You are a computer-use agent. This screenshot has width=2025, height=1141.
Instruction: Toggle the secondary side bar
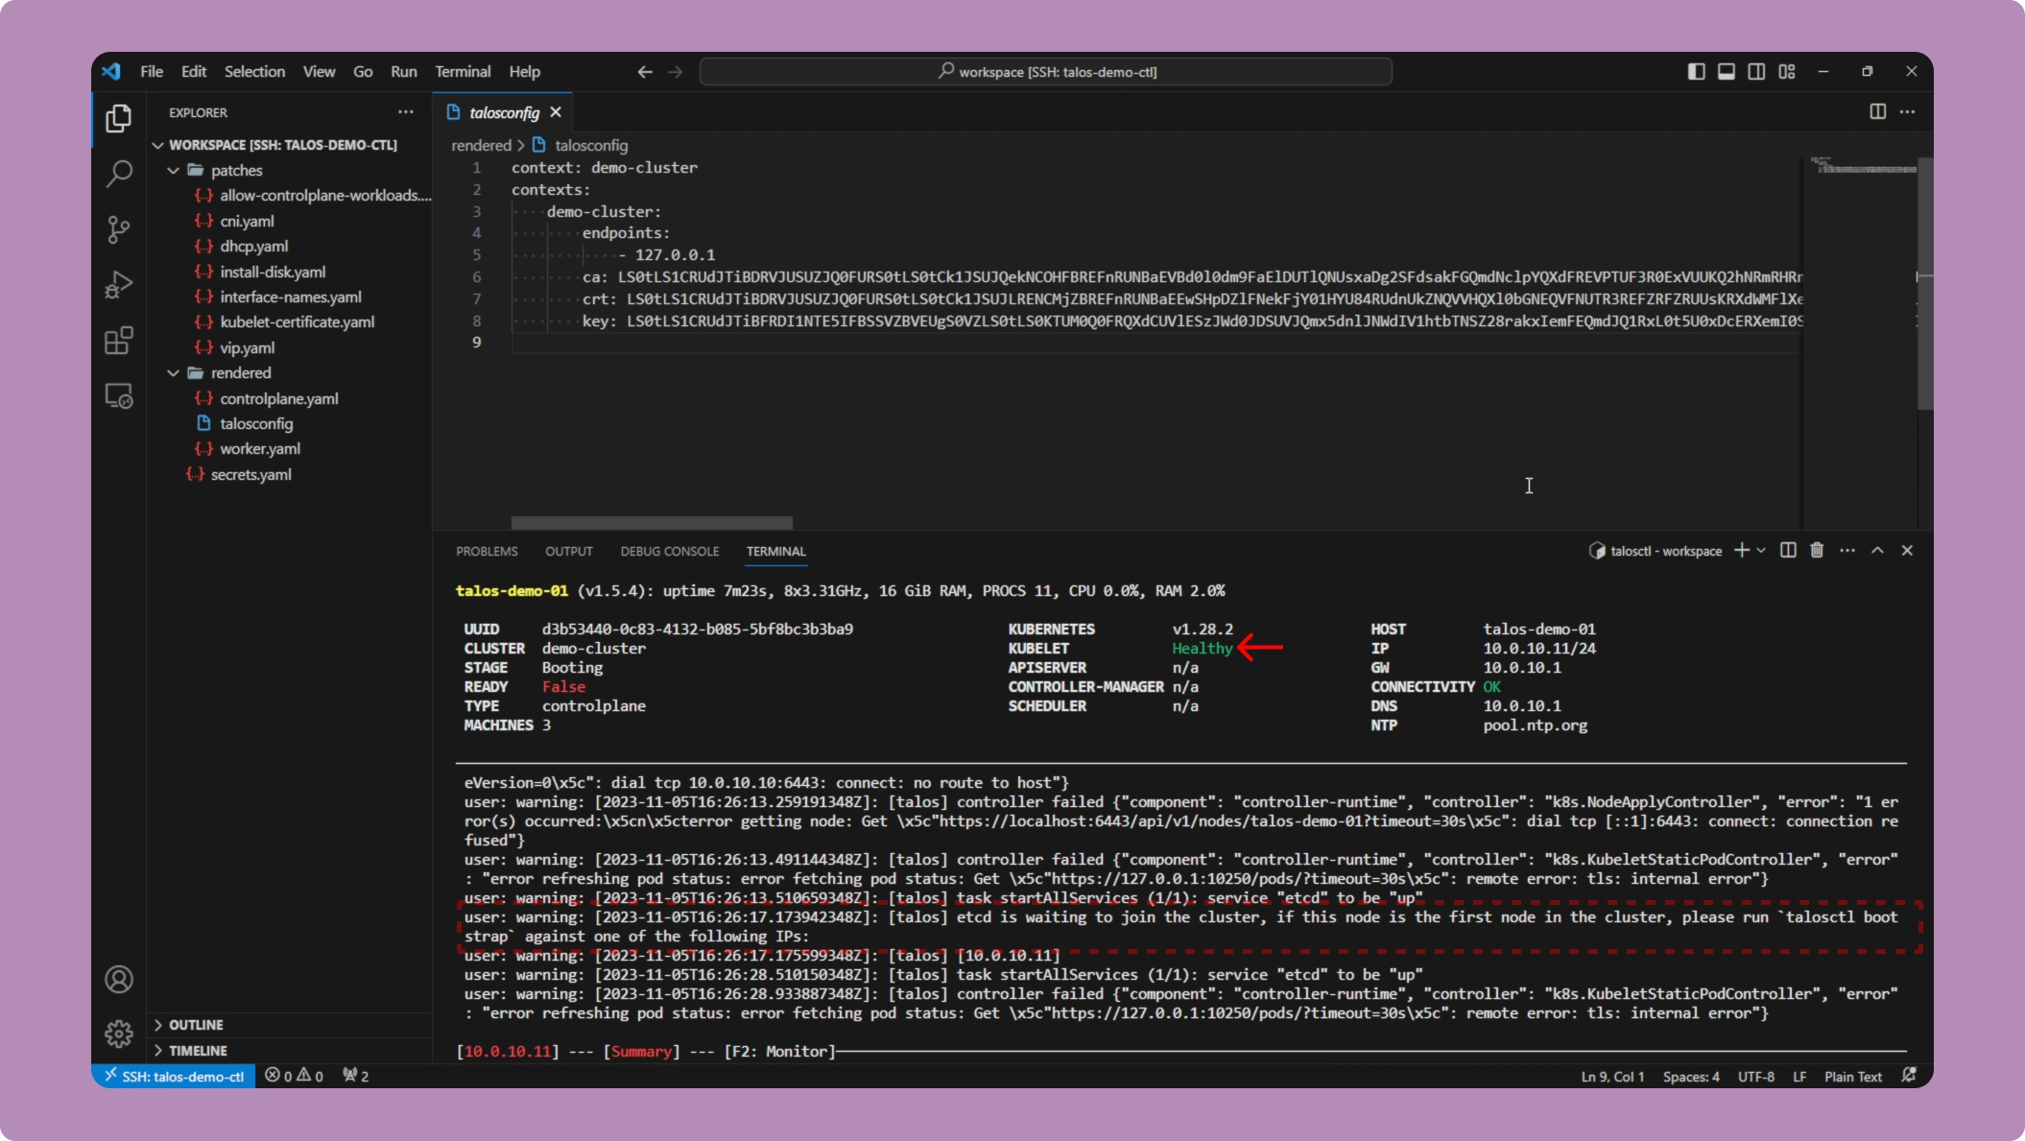pyautogui.click(x=1756, y=72)
